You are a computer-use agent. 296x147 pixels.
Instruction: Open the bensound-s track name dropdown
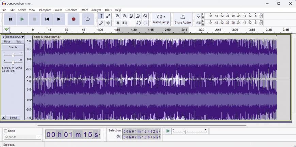pos(15,37)
